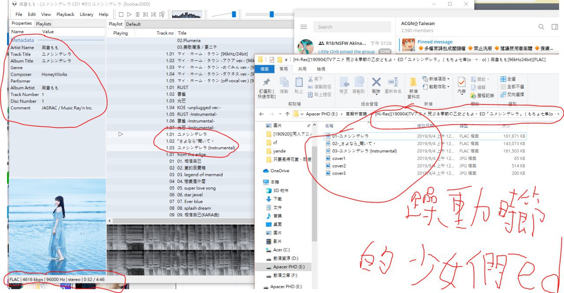
Task: Open the recent locations dropdown in Explorer
Action: click(x=280, y=114)
